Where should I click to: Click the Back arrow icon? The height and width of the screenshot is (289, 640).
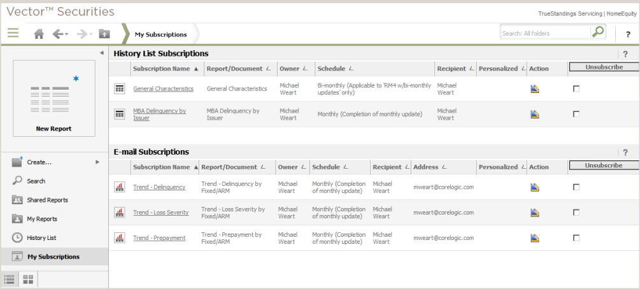tap(57, 34)
